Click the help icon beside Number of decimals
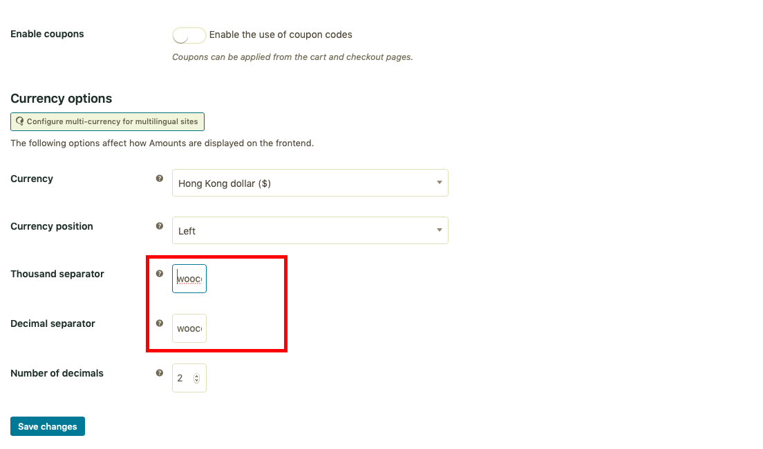 tap(160, 372)
